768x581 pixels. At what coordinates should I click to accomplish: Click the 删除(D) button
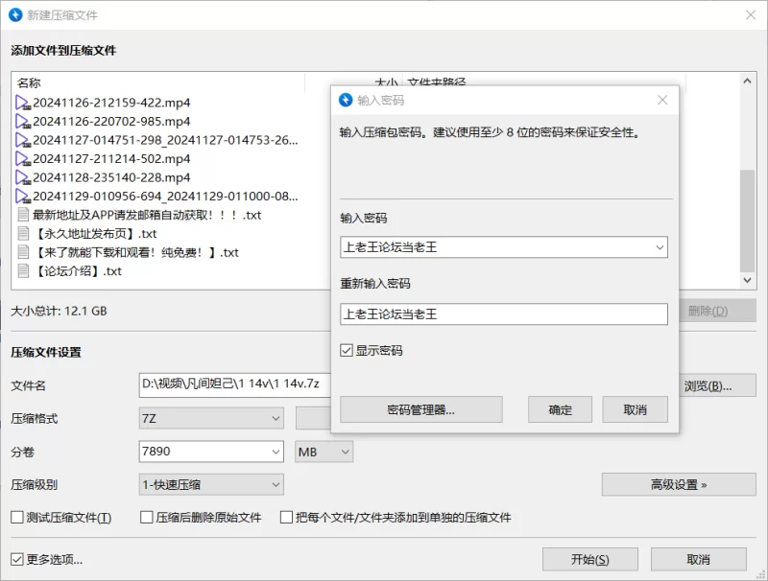tap(718, 311)
